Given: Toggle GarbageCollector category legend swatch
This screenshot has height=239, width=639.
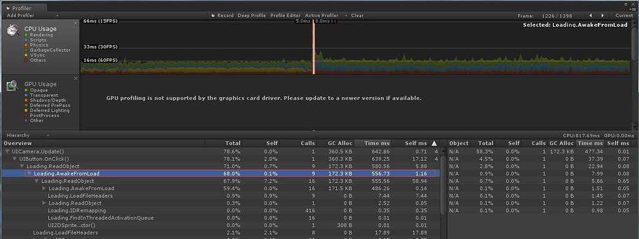Looking at the screenshot, I should (x=26, y=50).
